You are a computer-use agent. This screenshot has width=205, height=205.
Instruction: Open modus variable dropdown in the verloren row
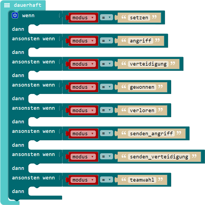pos(83,110)
